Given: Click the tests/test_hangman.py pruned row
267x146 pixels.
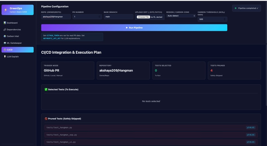Looking at the screenshot, I should (151, 127).
